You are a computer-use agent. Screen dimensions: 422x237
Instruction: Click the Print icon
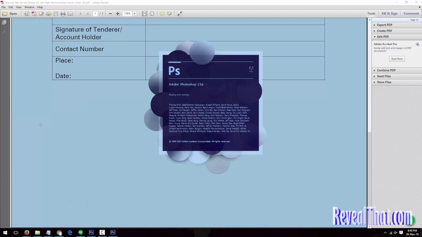point(63,13)
